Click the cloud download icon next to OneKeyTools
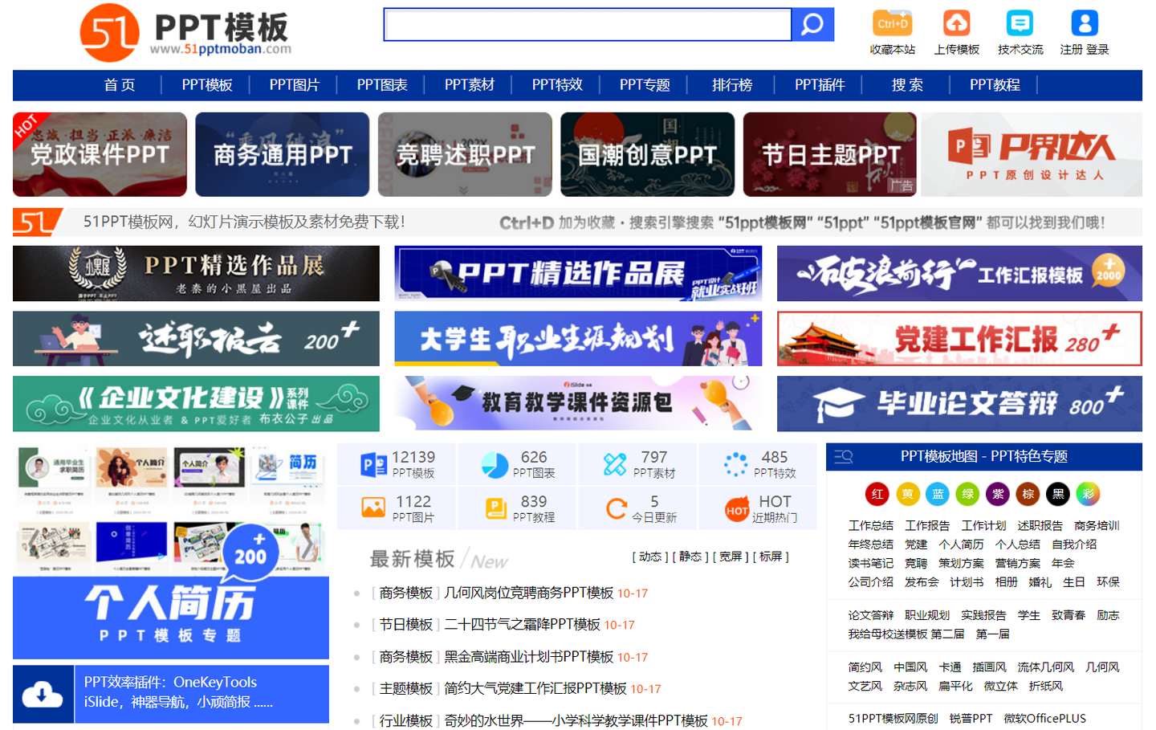The width and height of the screenshot is (1156, 730). [40, 694]
